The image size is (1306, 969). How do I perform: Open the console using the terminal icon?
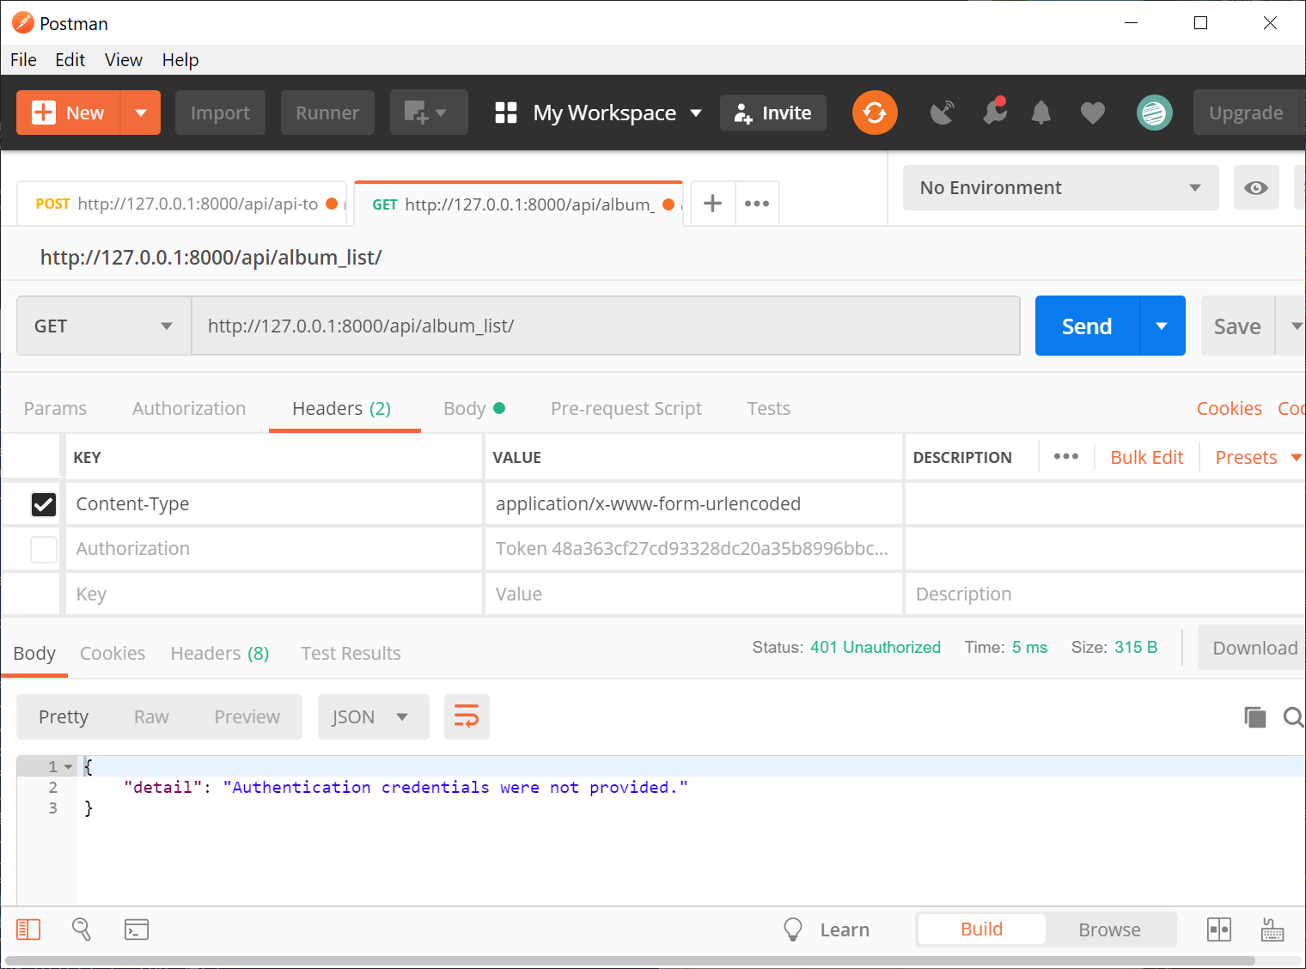tap(137, 929)
